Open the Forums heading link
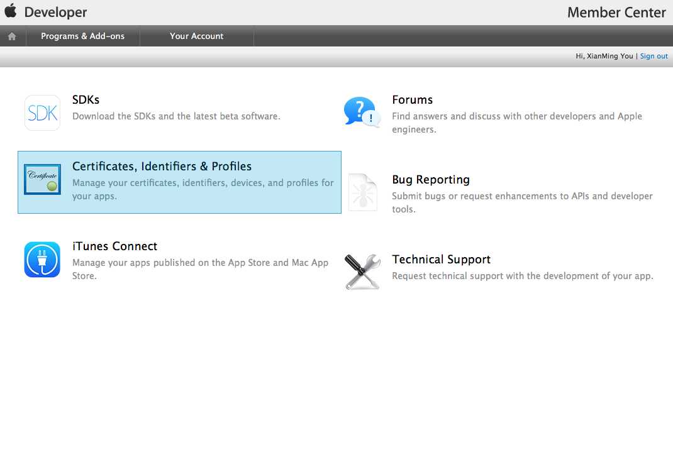Image resolution: width=673 pixels, height=462 pixels. (412, 100)
